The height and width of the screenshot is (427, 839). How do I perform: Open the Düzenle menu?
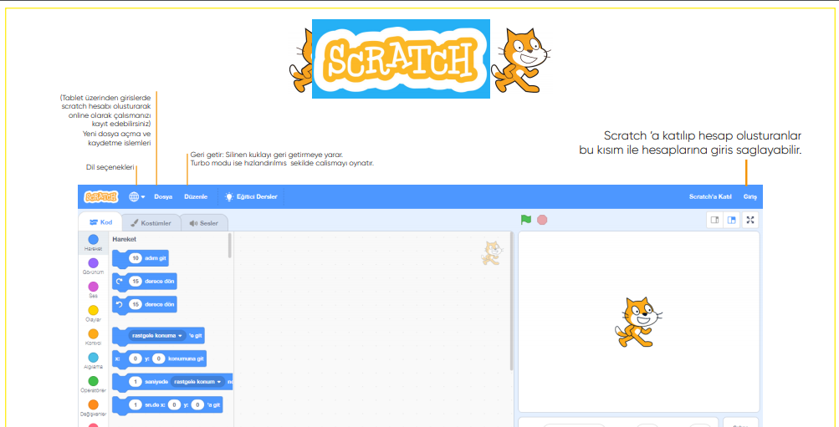(x=196, y=197)
